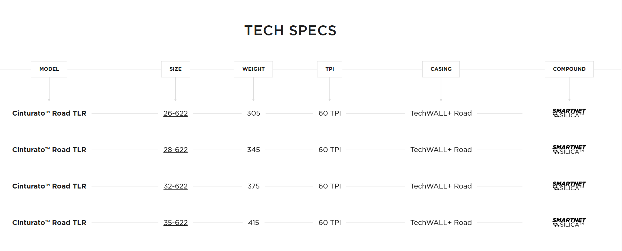Open the 26-622 size link

175,113
